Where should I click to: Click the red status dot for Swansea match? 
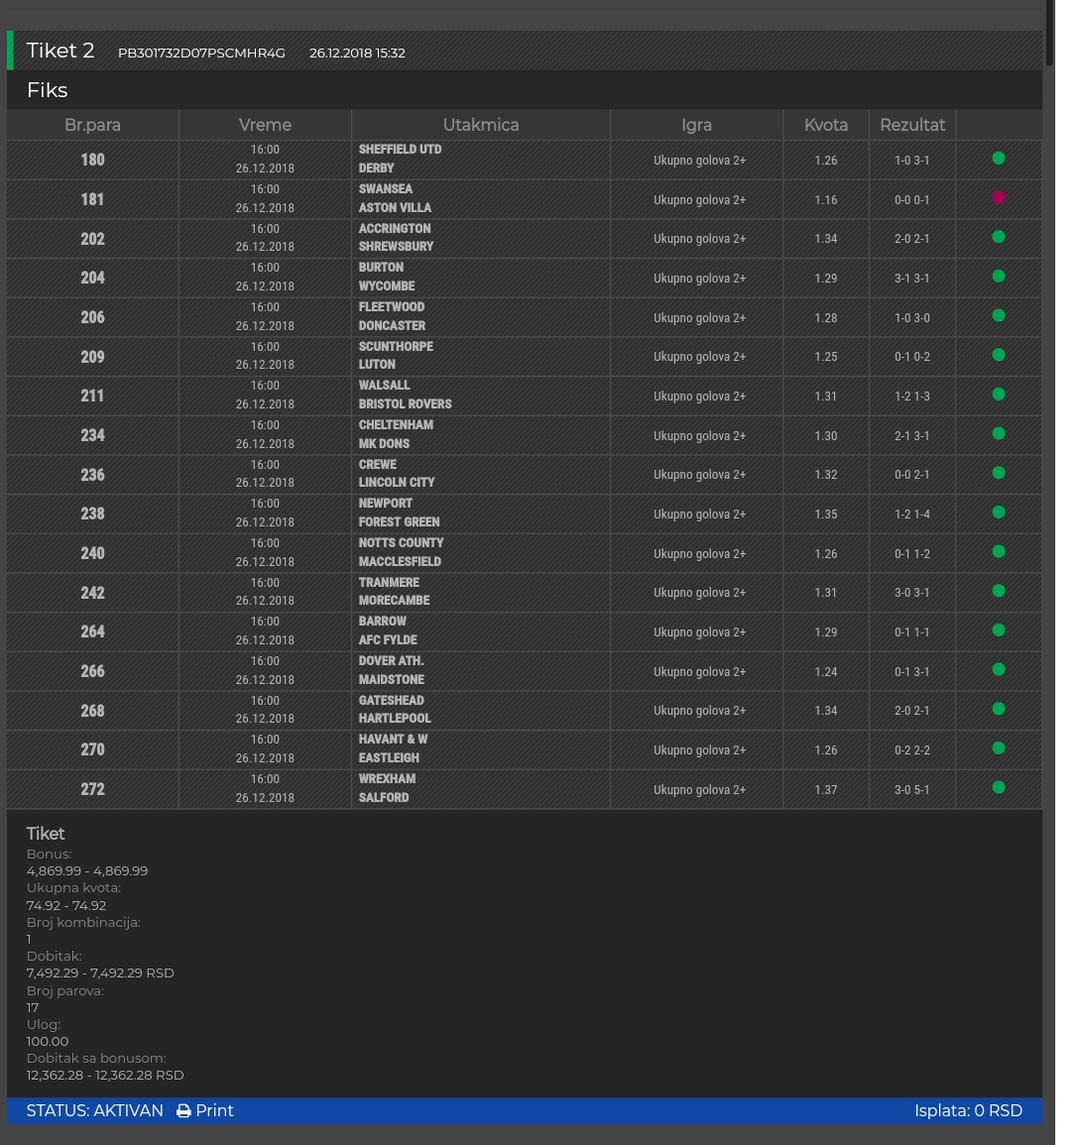999,197
